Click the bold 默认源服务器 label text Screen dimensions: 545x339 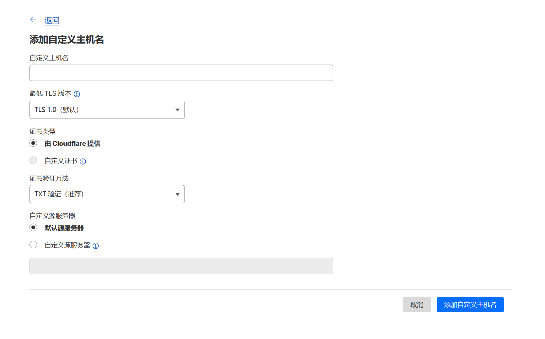[x=64, y=228]
